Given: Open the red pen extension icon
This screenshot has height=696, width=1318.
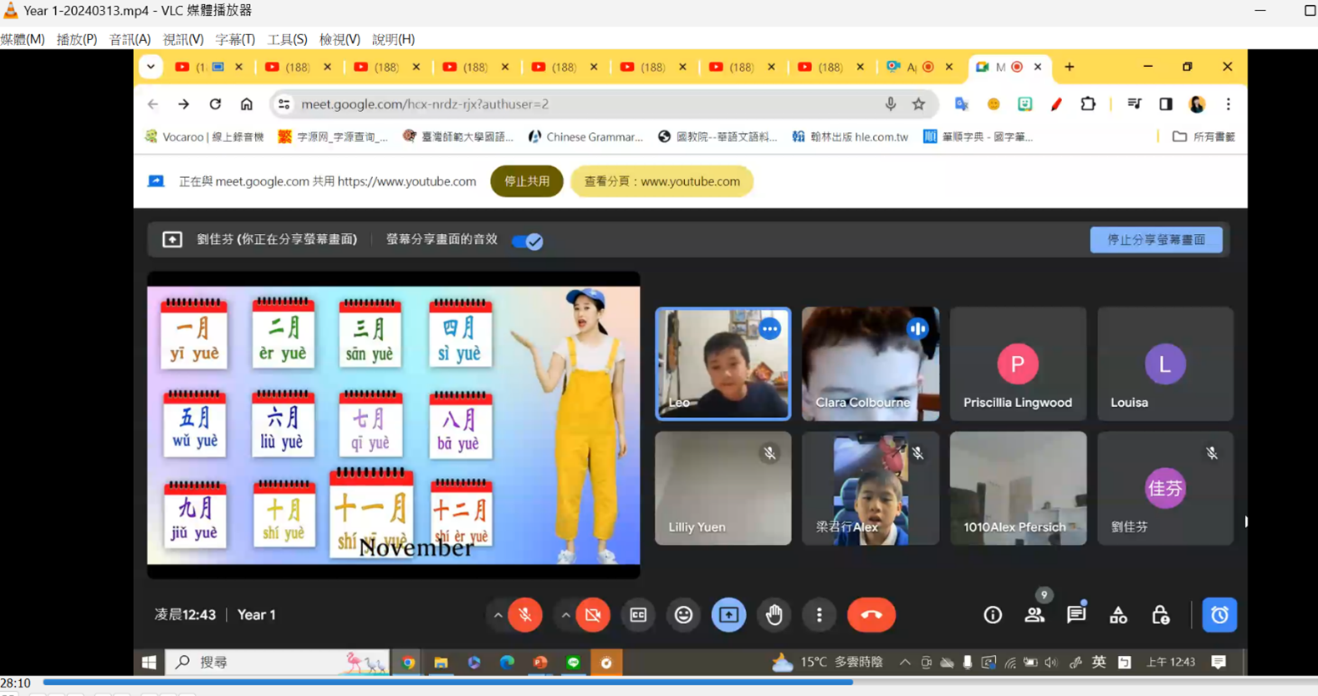Looking at the screenshot, I should pyautogui.click(x=1056, y=104).
